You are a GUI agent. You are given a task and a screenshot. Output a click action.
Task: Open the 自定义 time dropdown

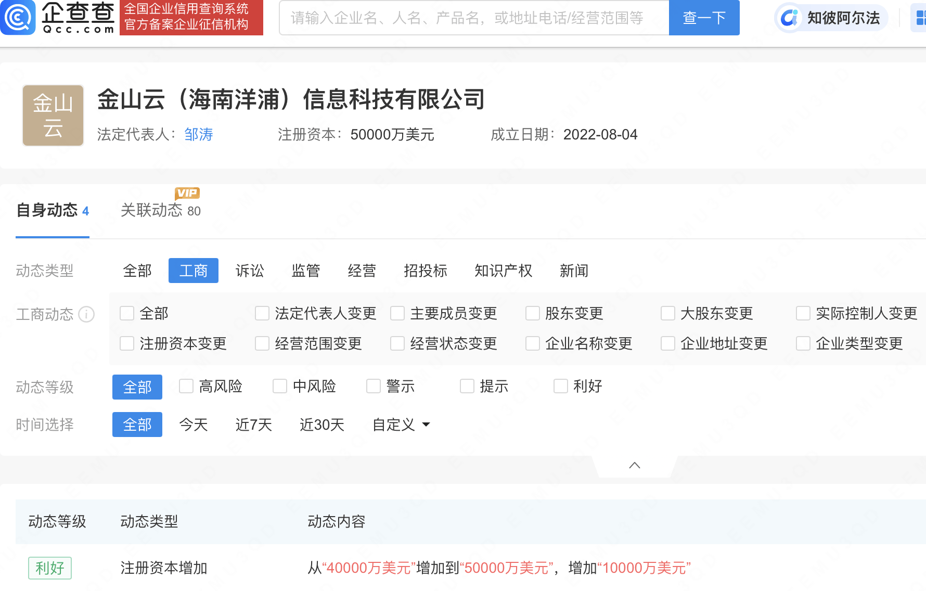coord(401,425)
